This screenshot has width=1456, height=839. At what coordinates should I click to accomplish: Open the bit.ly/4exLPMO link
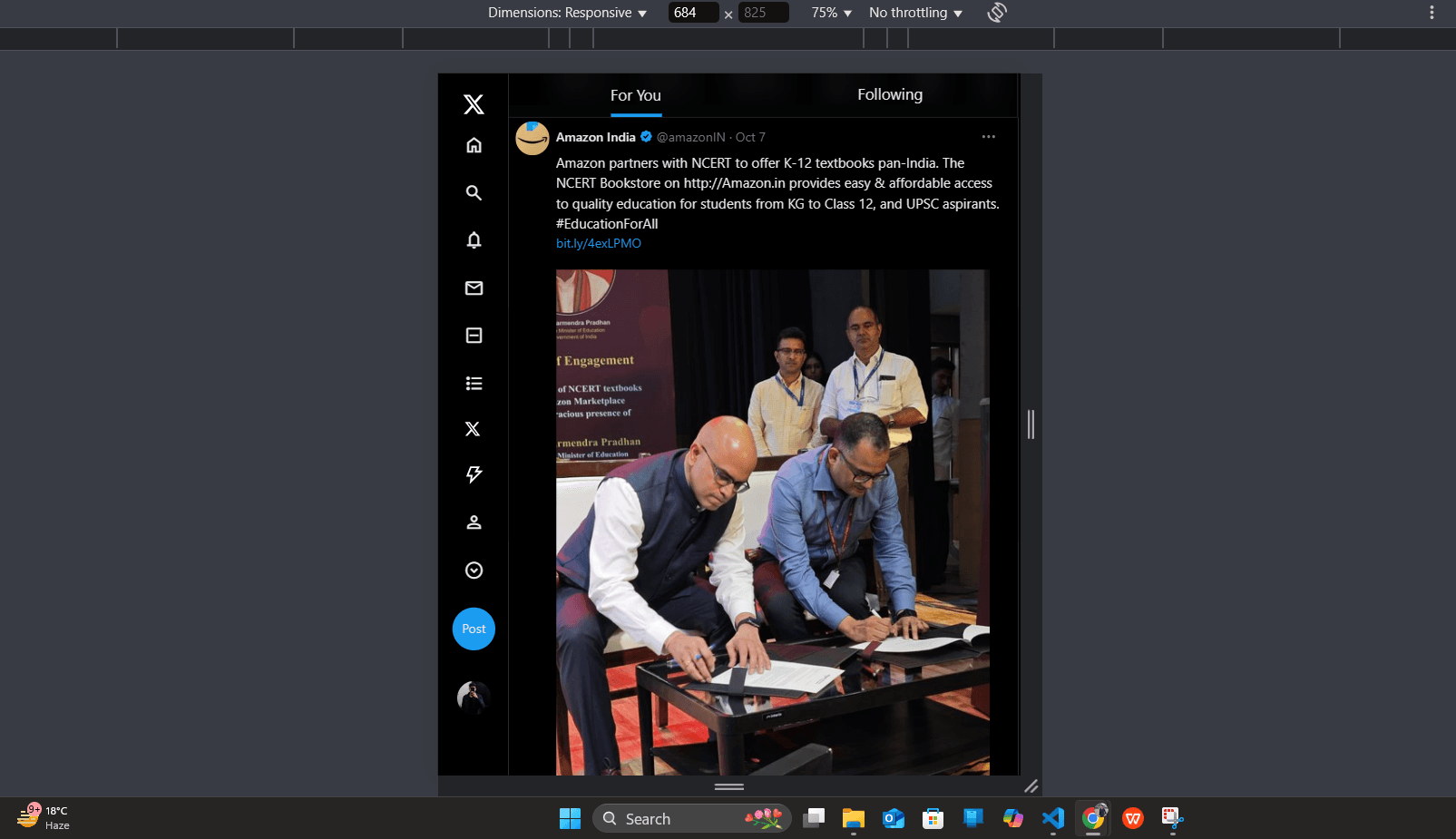coord(598,243)
